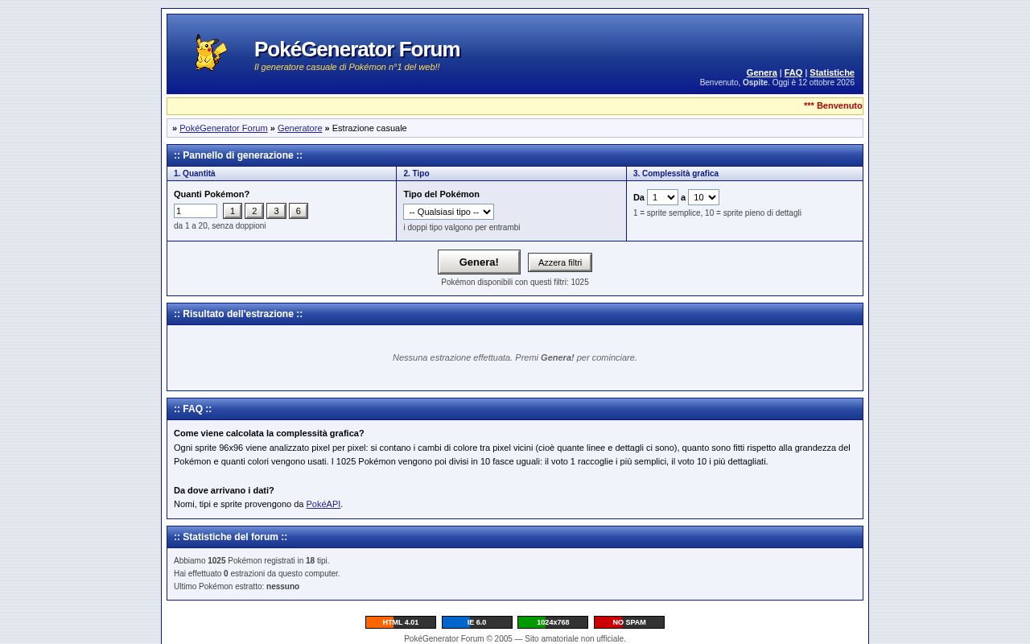The image size is (1030, 644).
Task: Click the 'Risultato dell'estrazione' panel header
Action: coord(515,314)
